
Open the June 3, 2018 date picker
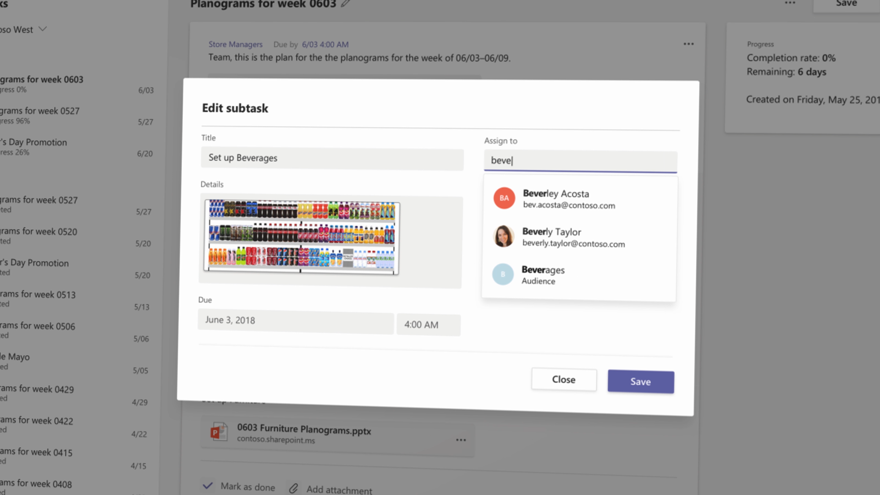coord(296,321)
